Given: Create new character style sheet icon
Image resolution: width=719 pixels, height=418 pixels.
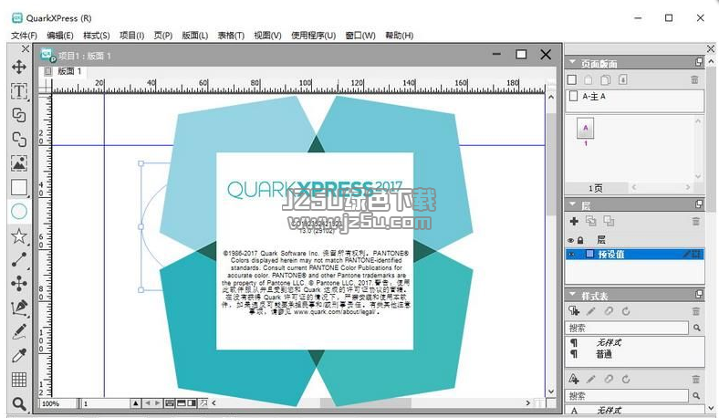Looking at the screenshot, I should (x=574, y=379).
